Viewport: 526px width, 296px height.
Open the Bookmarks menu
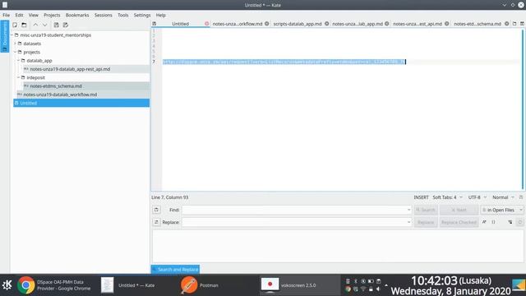coord(77,15)
